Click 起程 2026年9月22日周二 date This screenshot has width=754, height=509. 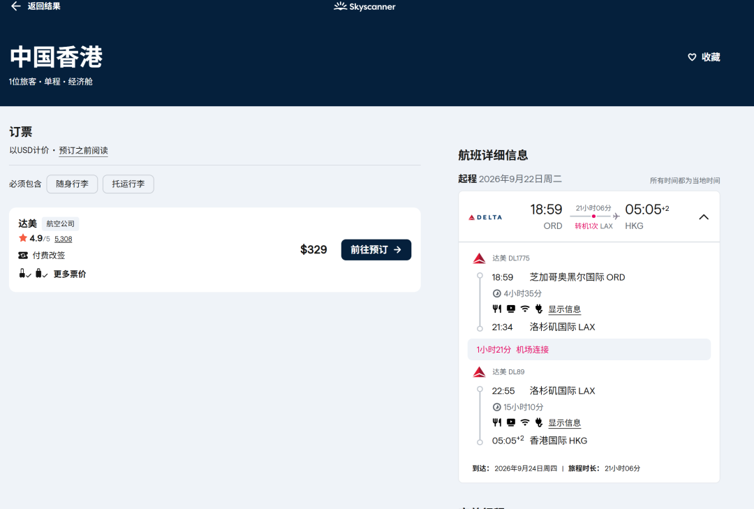[510, 179]
